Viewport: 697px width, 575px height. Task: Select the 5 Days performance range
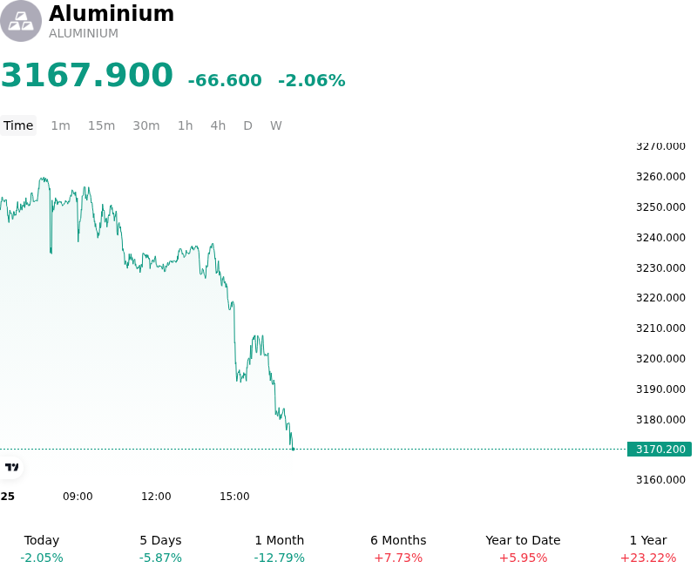(x=160, y=549)
